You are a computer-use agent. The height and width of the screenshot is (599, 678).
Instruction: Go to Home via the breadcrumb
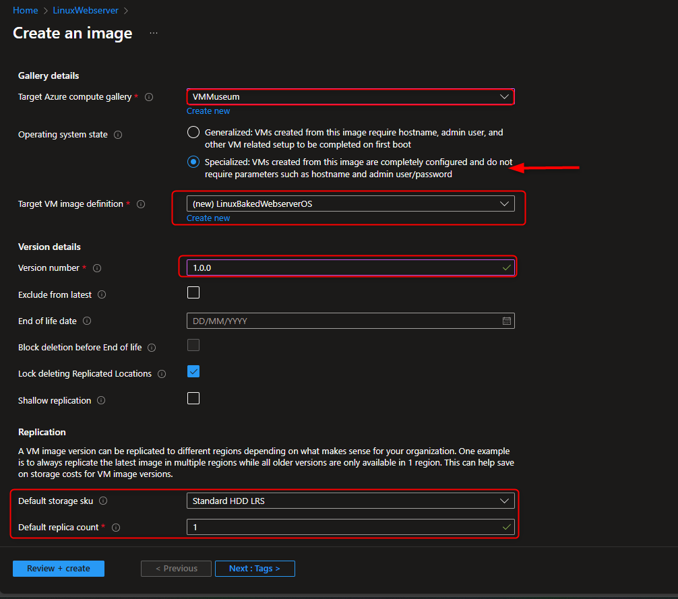pos(25,10)
